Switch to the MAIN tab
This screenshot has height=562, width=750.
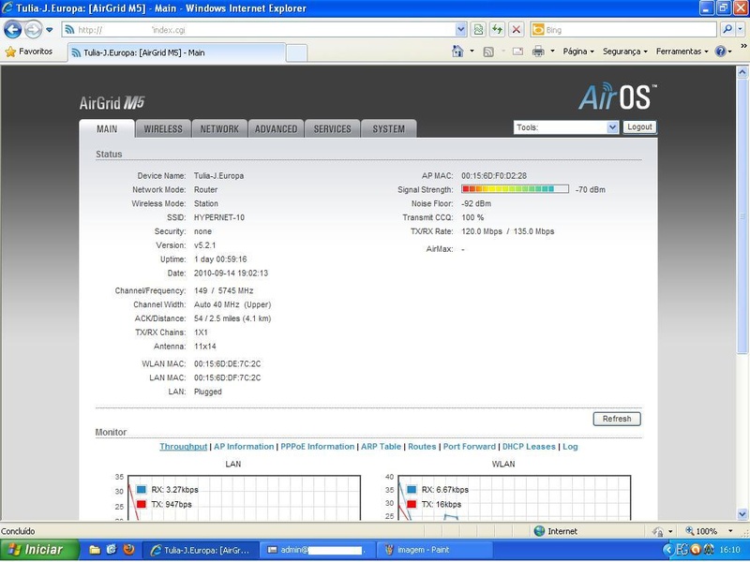tap(107, 129)
